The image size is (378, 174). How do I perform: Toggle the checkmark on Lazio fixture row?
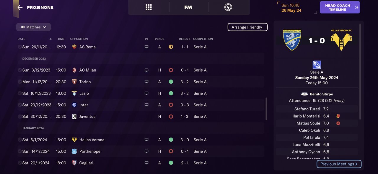coord(19,93)
